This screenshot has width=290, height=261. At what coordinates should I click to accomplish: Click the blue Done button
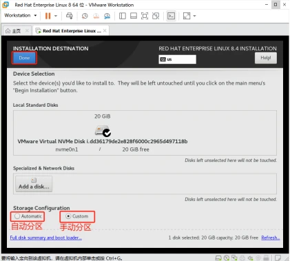(24, 58)
